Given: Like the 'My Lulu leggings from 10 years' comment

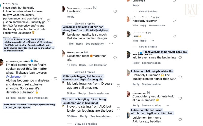Looking at the screenshot, I should coord(118,86).
